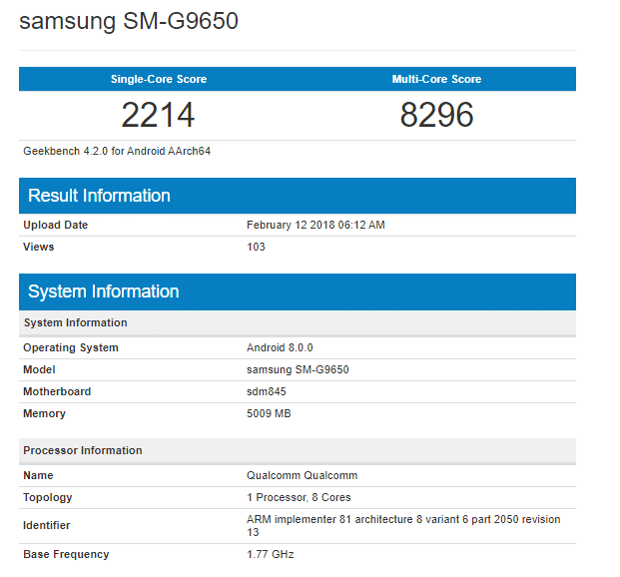Viewport: 620px width, 577px height.
Task: Select the 'Topology' row label
Action: [48, 497]
